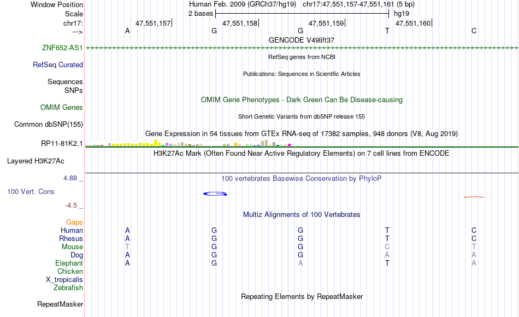Click base C in the chr17 ruler sequence
The image size is (519, 317).
(474, 31)
